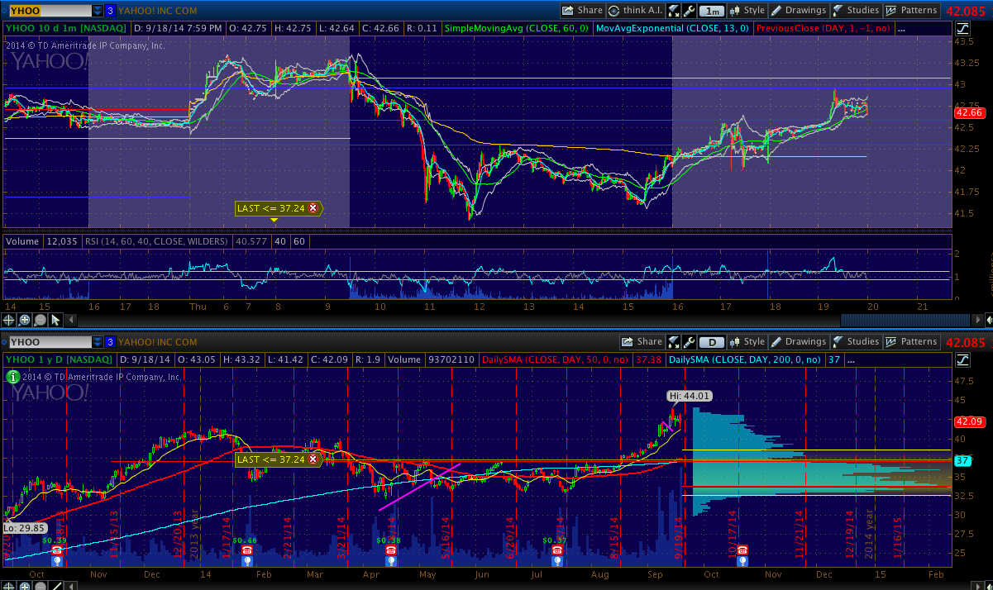Select the pointer cursor tool
The height and width of the screenshot is (590, 993).
[55, 320]
